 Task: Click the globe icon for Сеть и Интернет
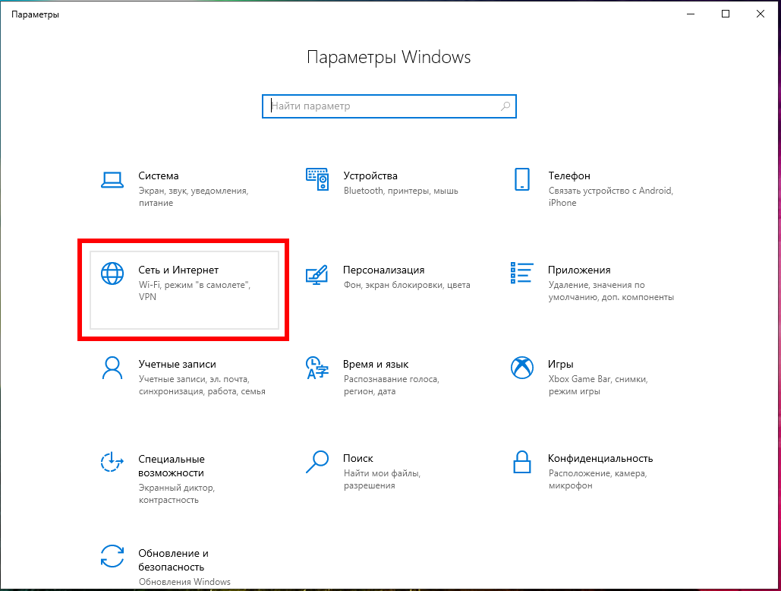(112, 273)
